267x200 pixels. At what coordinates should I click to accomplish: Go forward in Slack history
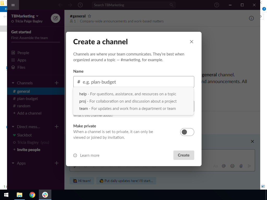tap(70, 5)
